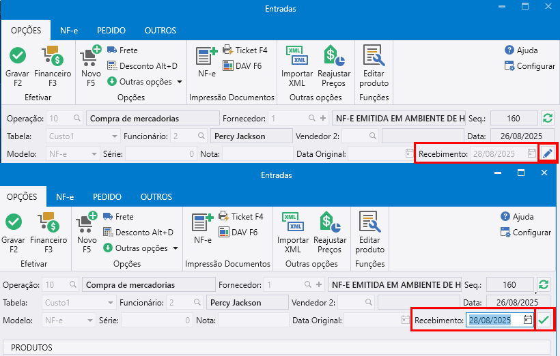Click the pencil edit icon beside Recebimento
The width and height of the screenshot is (560, 356).
pyautogui.click(x=548, y=153)
